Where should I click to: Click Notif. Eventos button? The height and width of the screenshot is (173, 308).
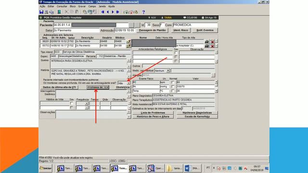click(205, 30)
